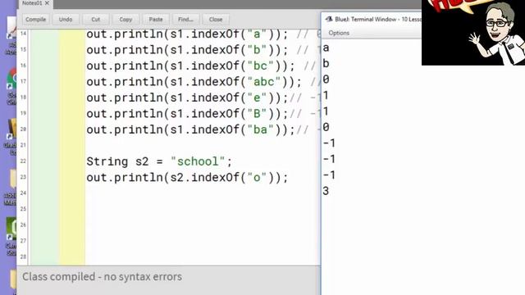This screenshot has width=525, height=295.
Task: Click the Close toolbar button
Action: (216, 20)
